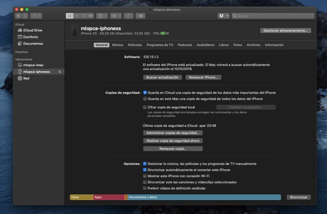Viewport: 327px width, 214px height.
Task: Switch to icon view
Action: [x=69, y=16]
